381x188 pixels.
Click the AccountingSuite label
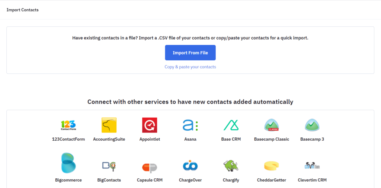pyautogui.click(x=109, y=139)
